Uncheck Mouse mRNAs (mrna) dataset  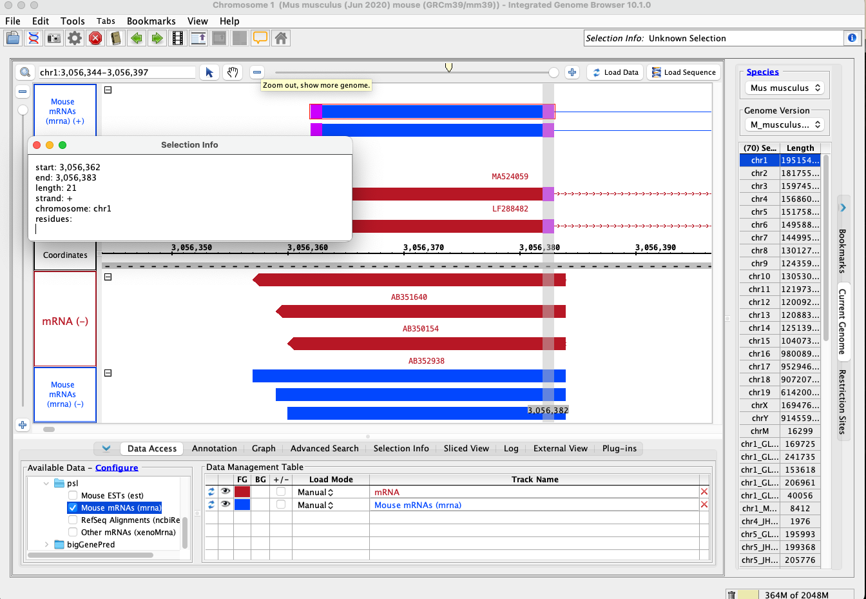[73, 507]
